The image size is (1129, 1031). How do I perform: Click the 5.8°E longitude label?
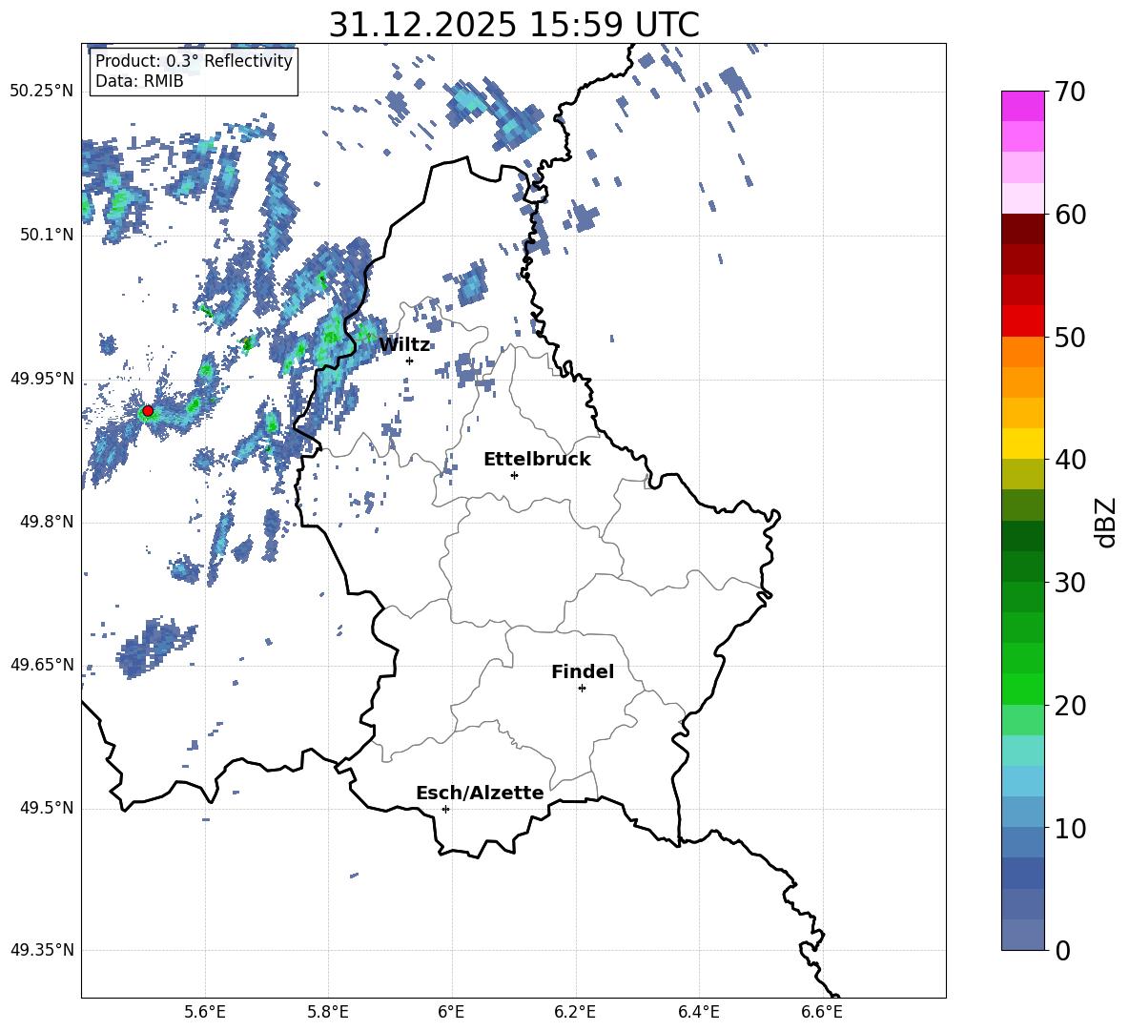click(x=328, y=1013)
